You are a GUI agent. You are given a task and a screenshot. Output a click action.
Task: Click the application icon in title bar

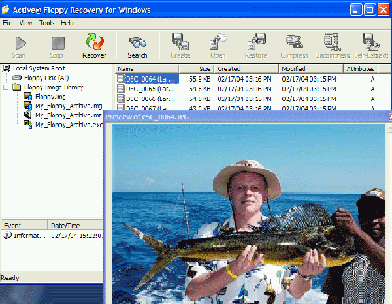tap(5, 10)
